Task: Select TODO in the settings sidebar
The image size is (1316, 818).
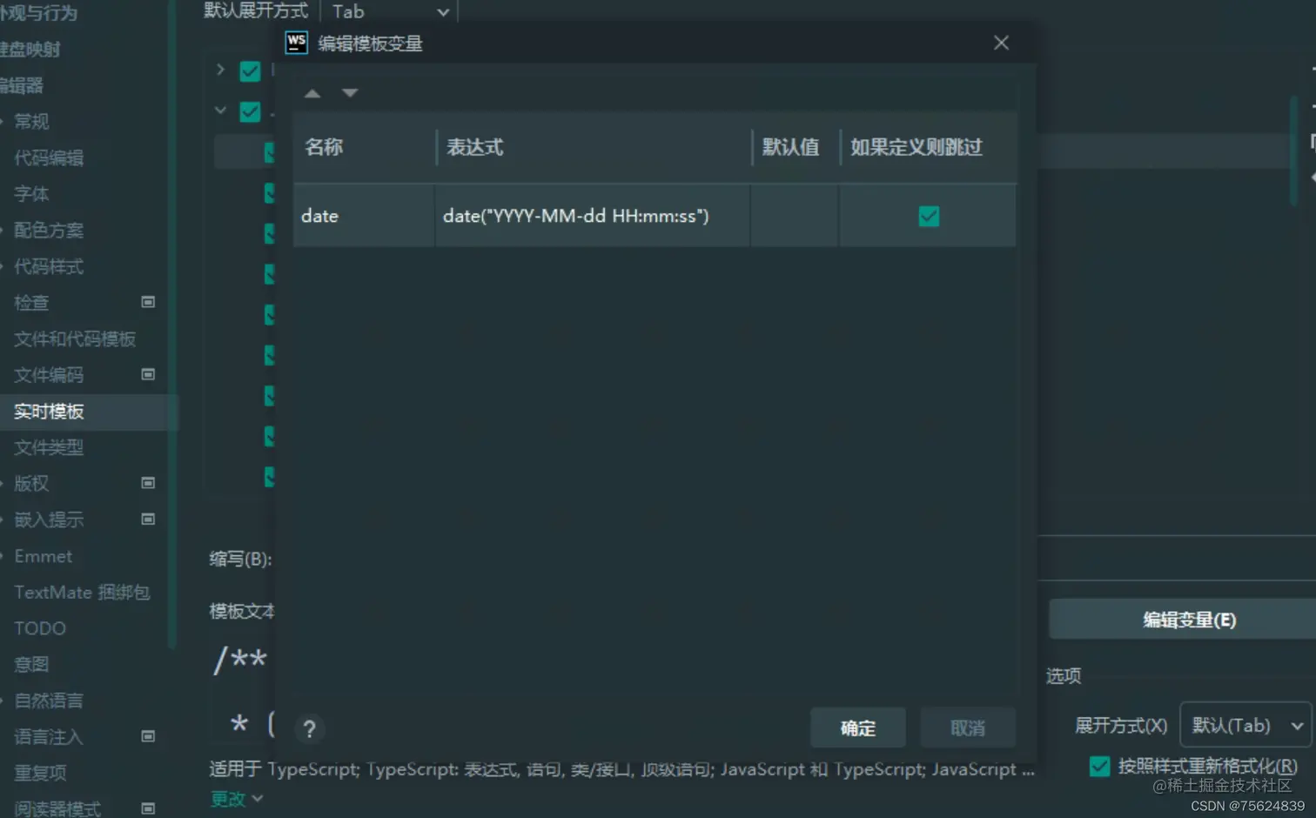Action: coord(38,627)
